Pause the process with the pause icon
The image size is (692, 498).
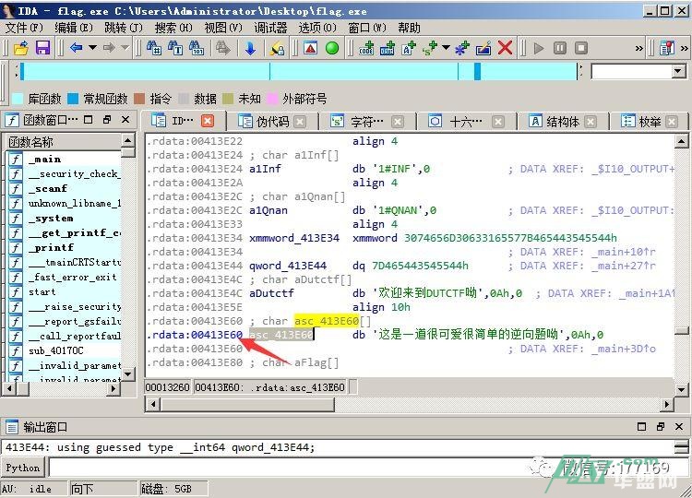[x=560, y=48]
